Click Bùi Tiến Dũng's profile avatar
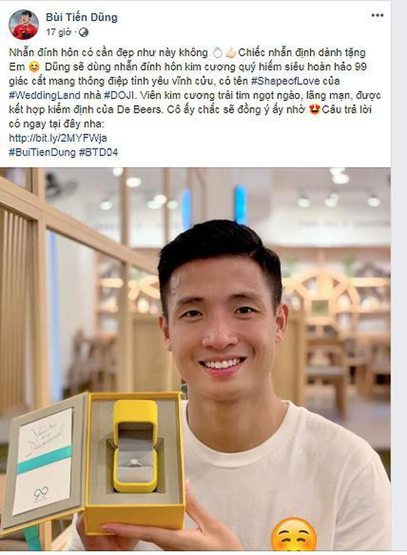This screenshot has height=555, width=407. [24, 24]
